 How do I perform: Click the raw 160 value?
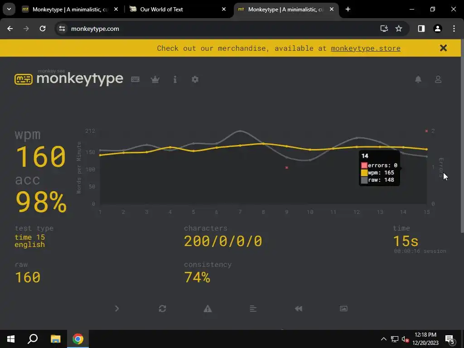click(28, 278)
